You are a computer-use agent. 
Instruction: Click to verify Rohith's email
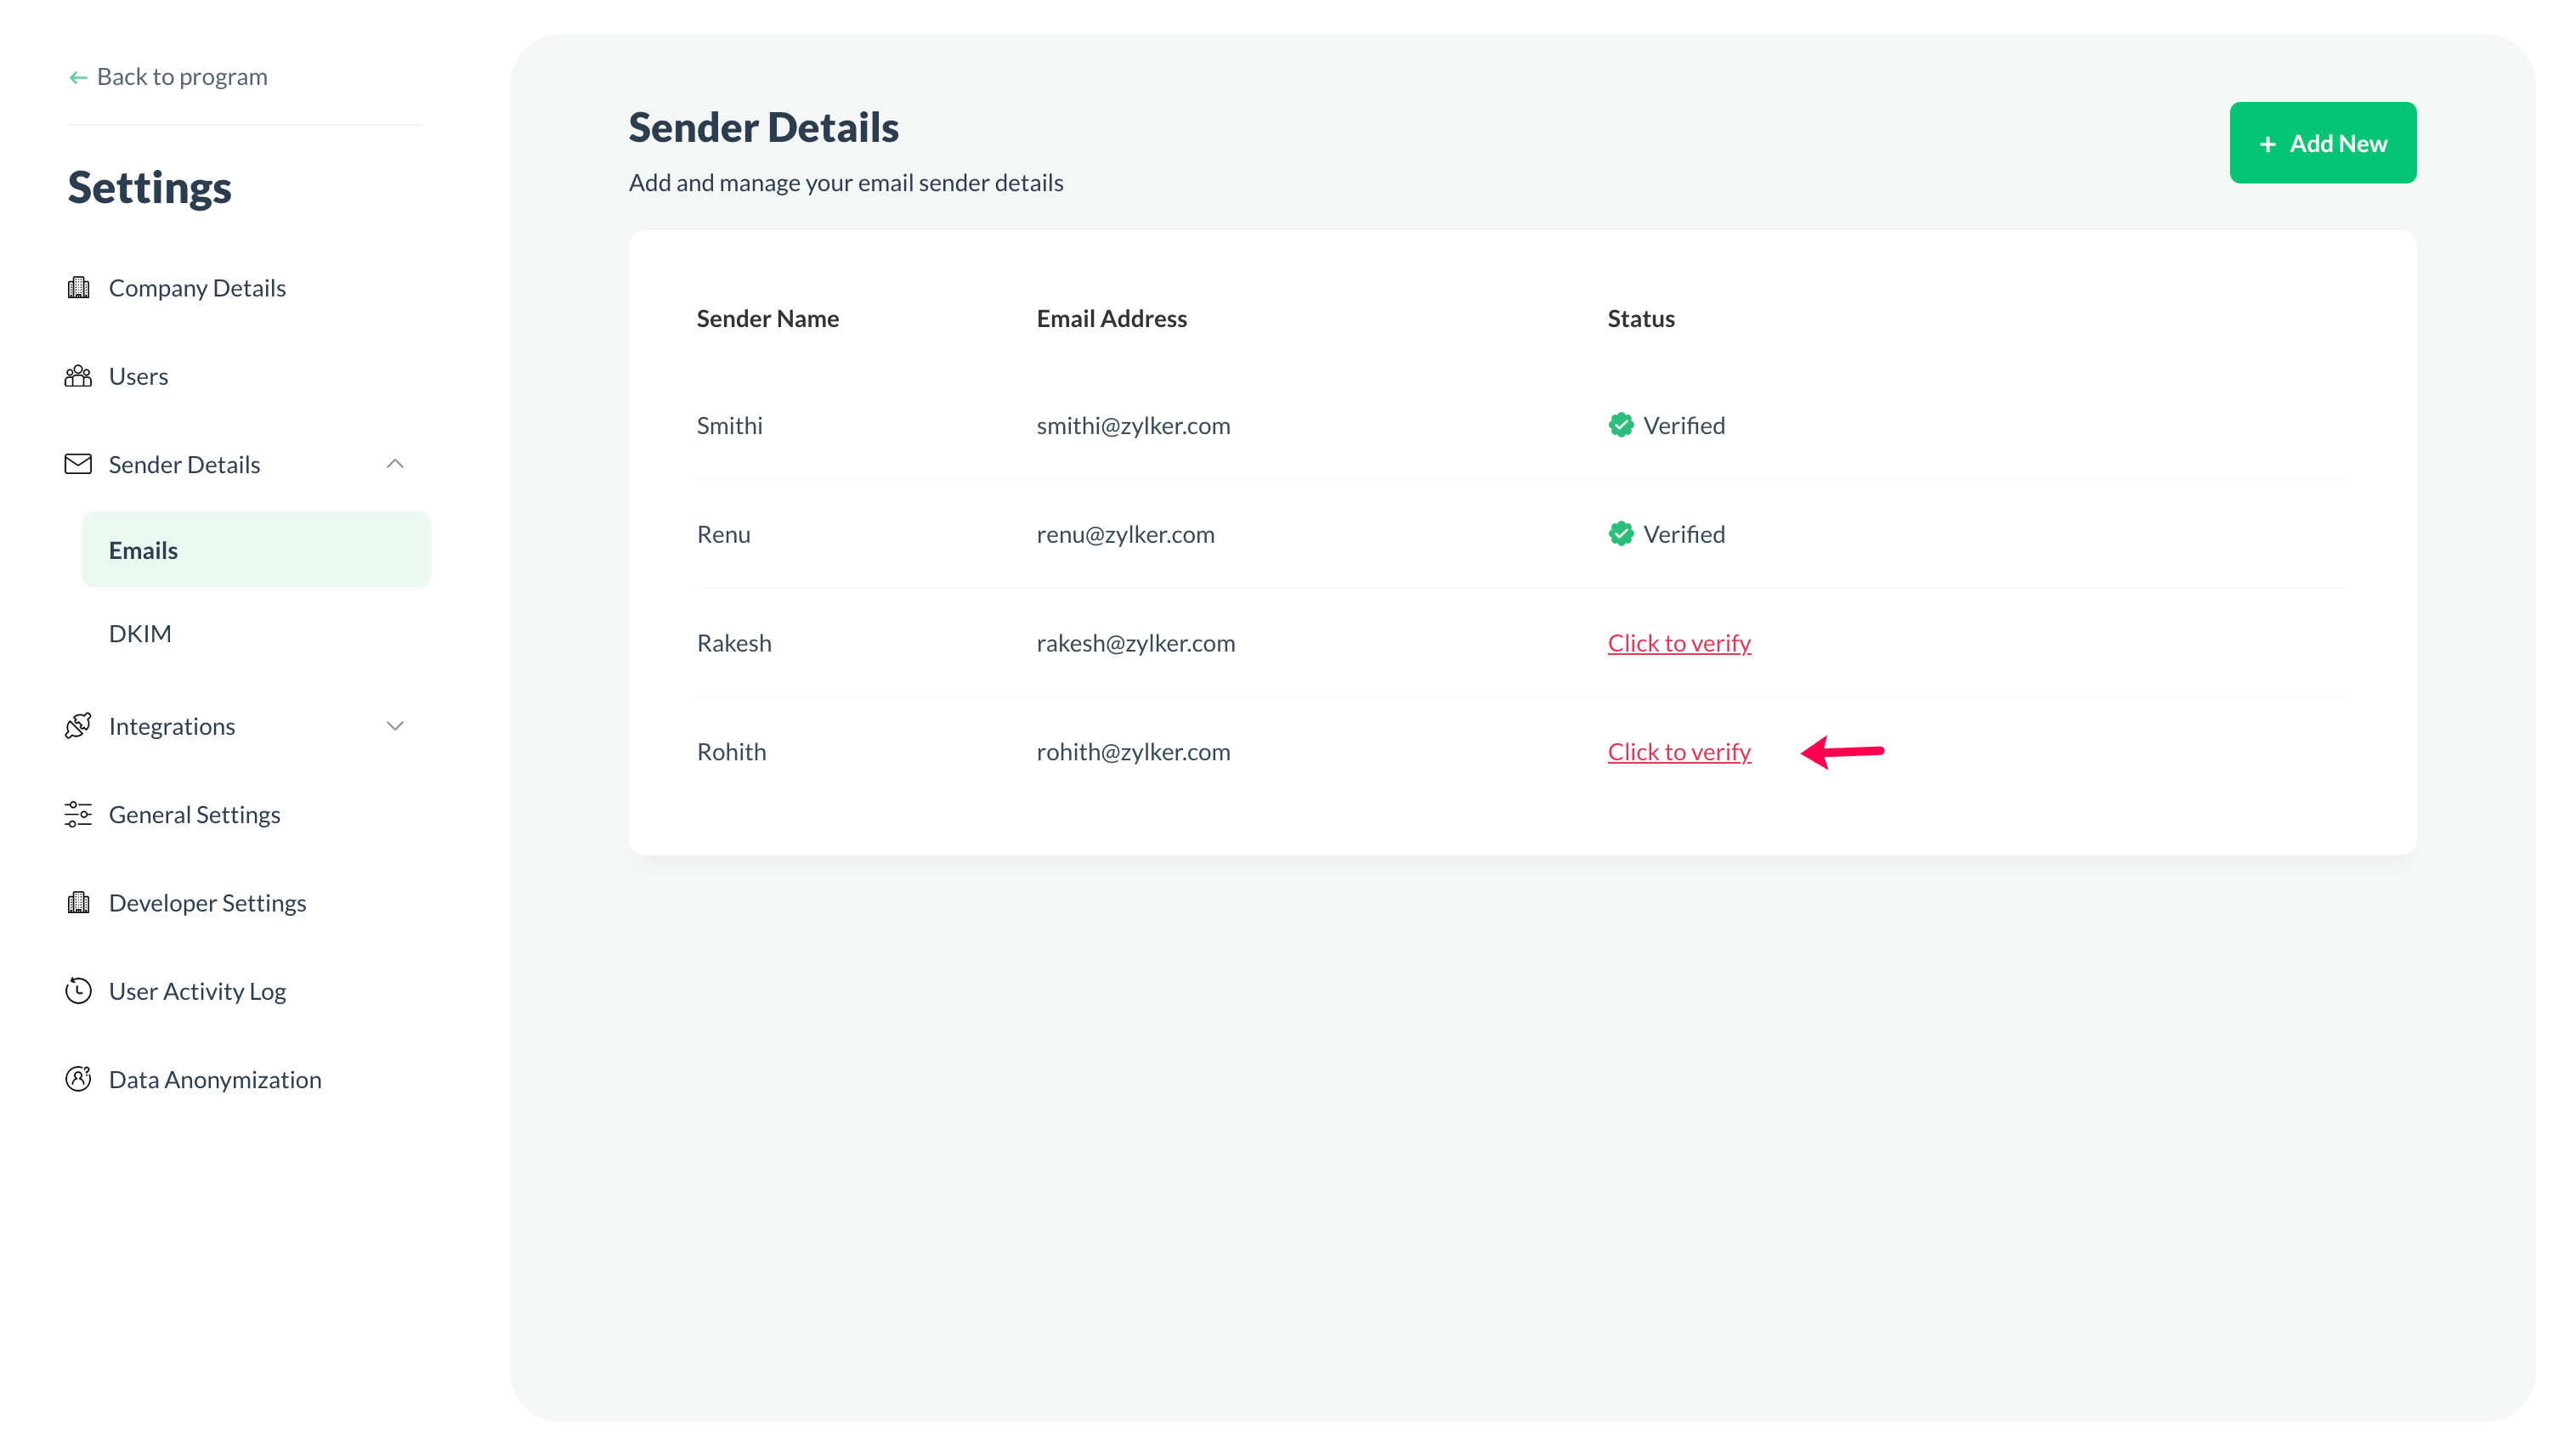(1678, 752)
